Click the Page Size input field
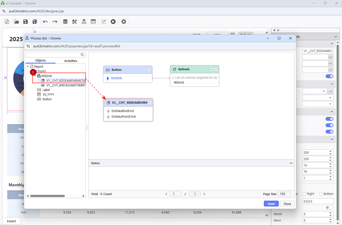 point(284,194)
